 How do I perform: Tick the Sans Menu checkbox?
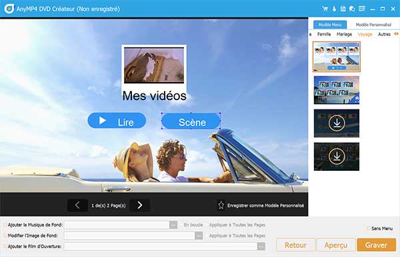(369, 228)
